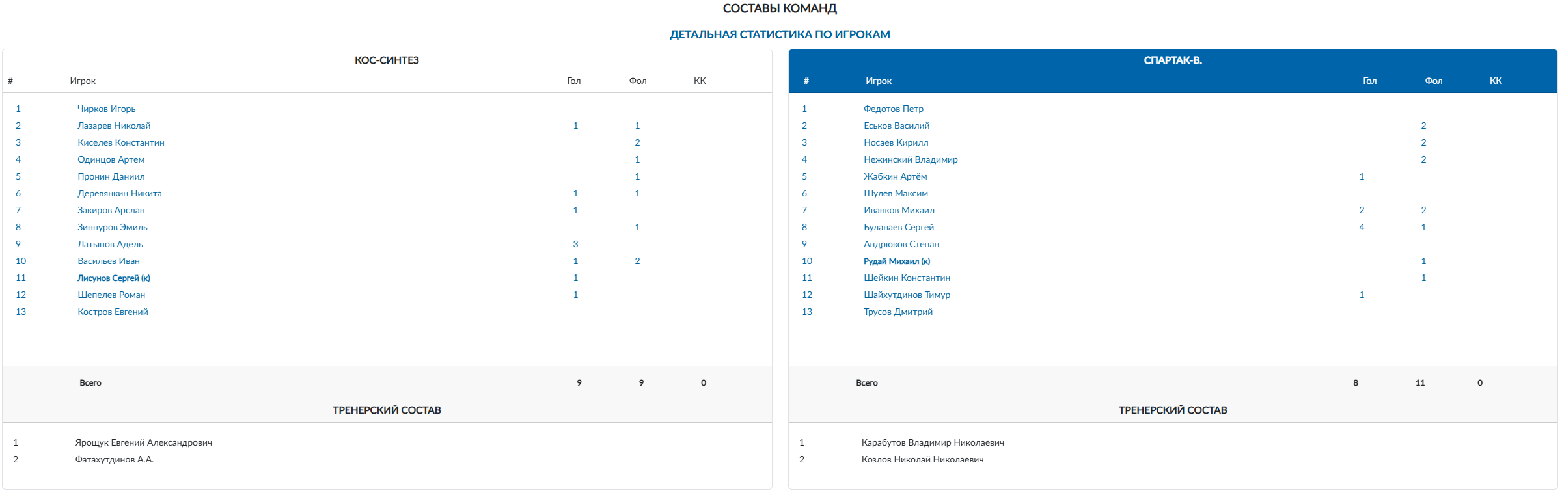Viewport: 1562px width, 495px height.
Task: Open Одинцов Артем player page
Action: (x=111, y=159)
